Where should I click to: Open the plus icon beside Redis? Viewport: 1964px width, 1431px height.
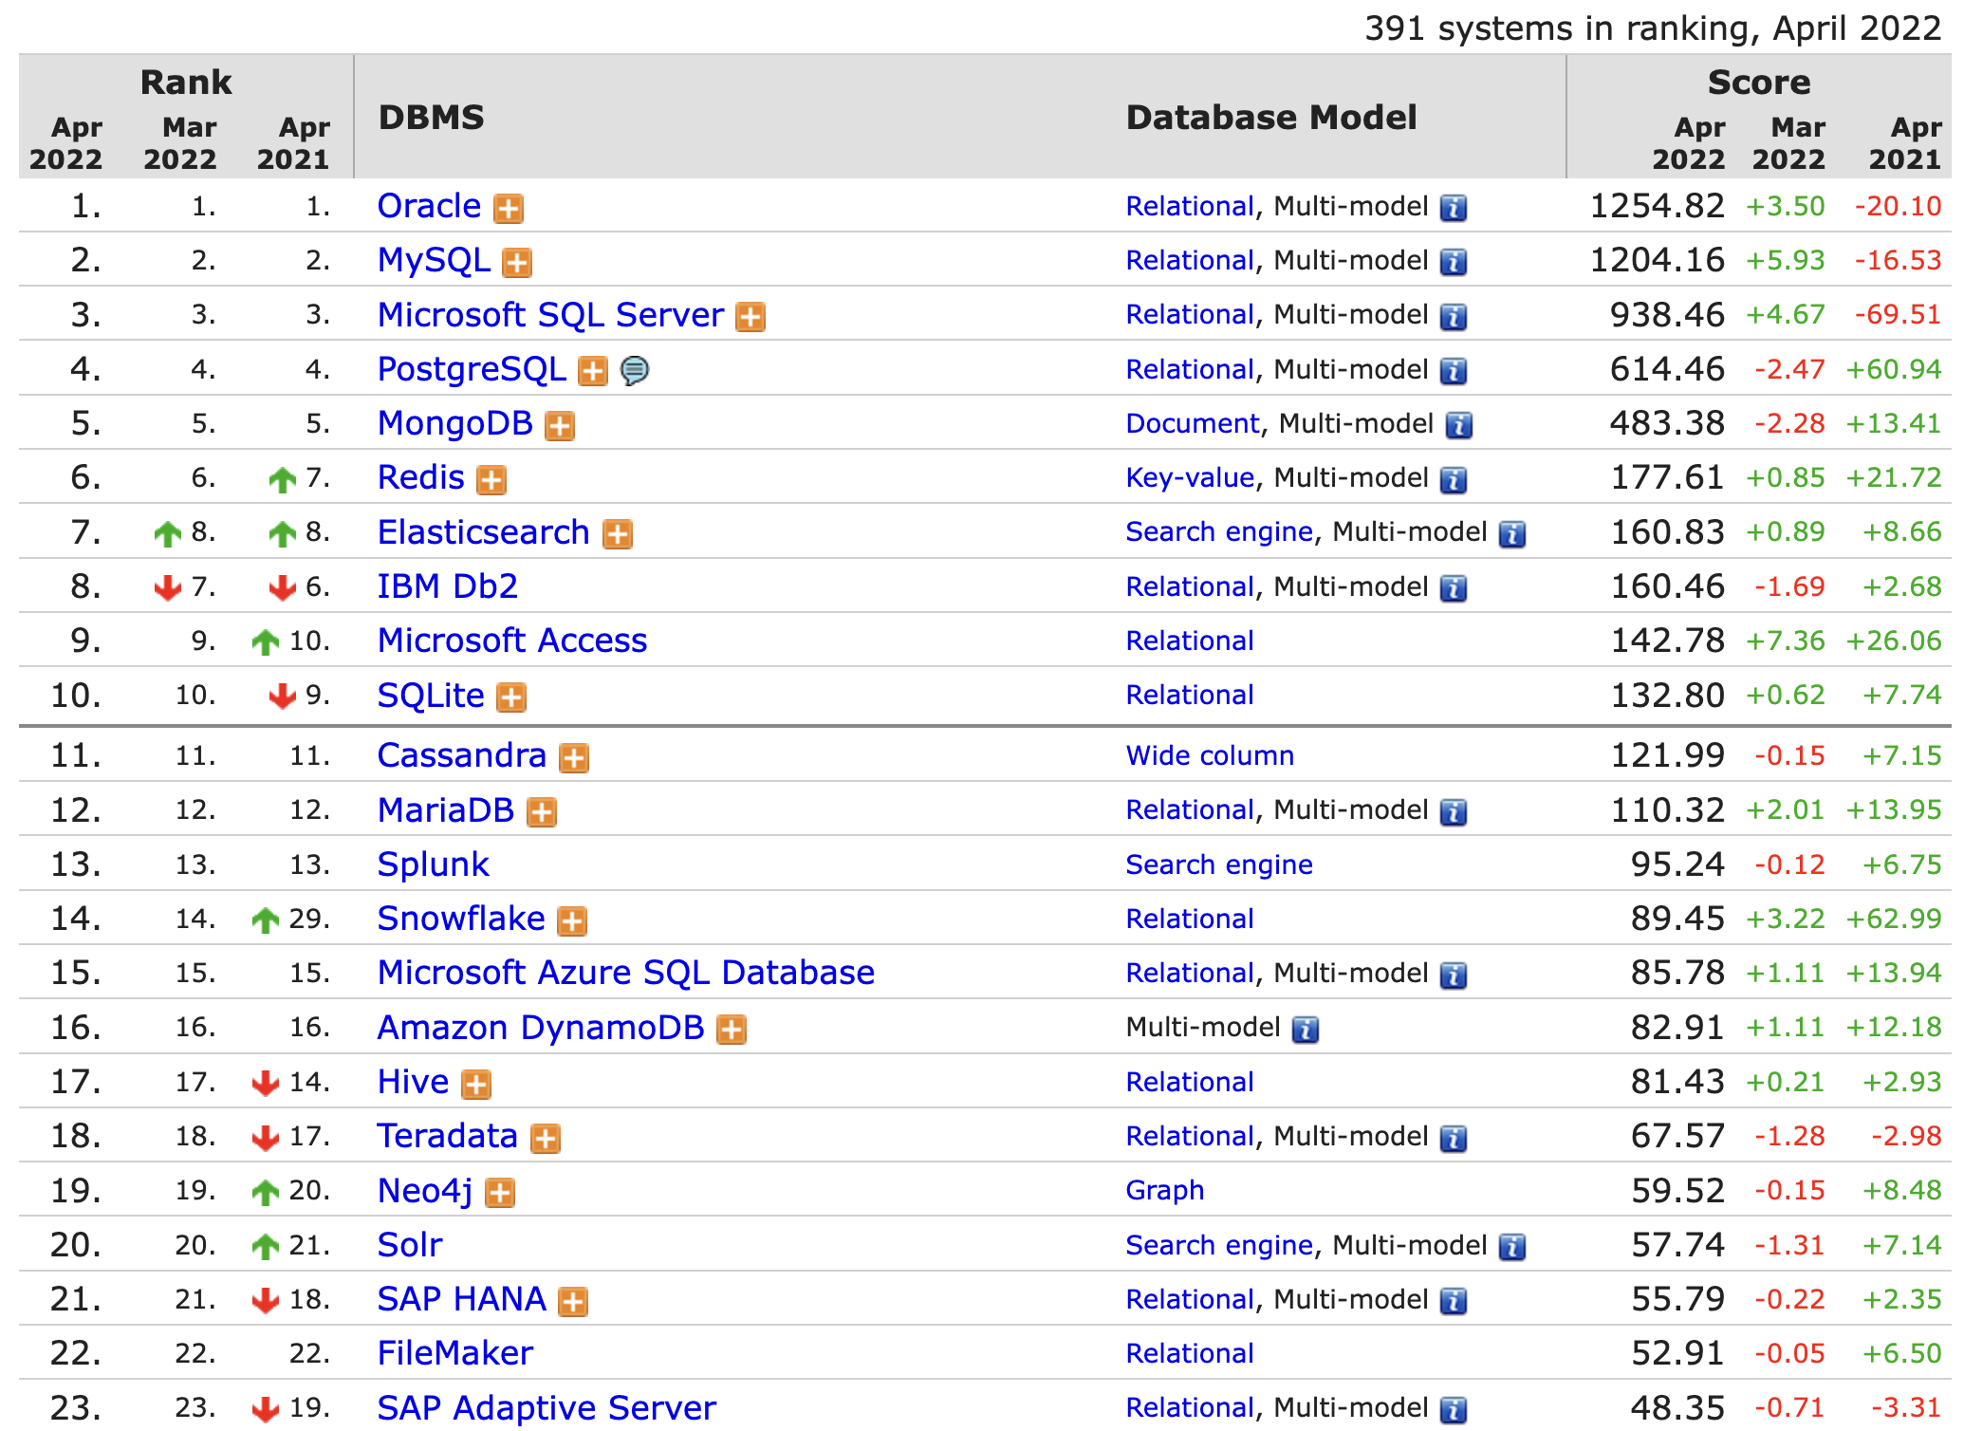pos(491,480)
